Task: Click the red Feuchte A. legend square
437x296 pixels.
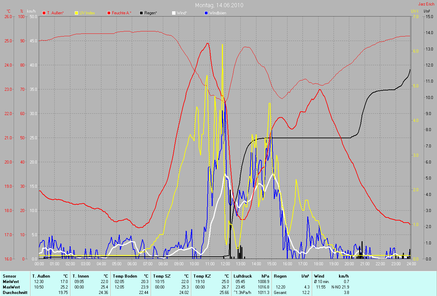Action: point(109,13)
